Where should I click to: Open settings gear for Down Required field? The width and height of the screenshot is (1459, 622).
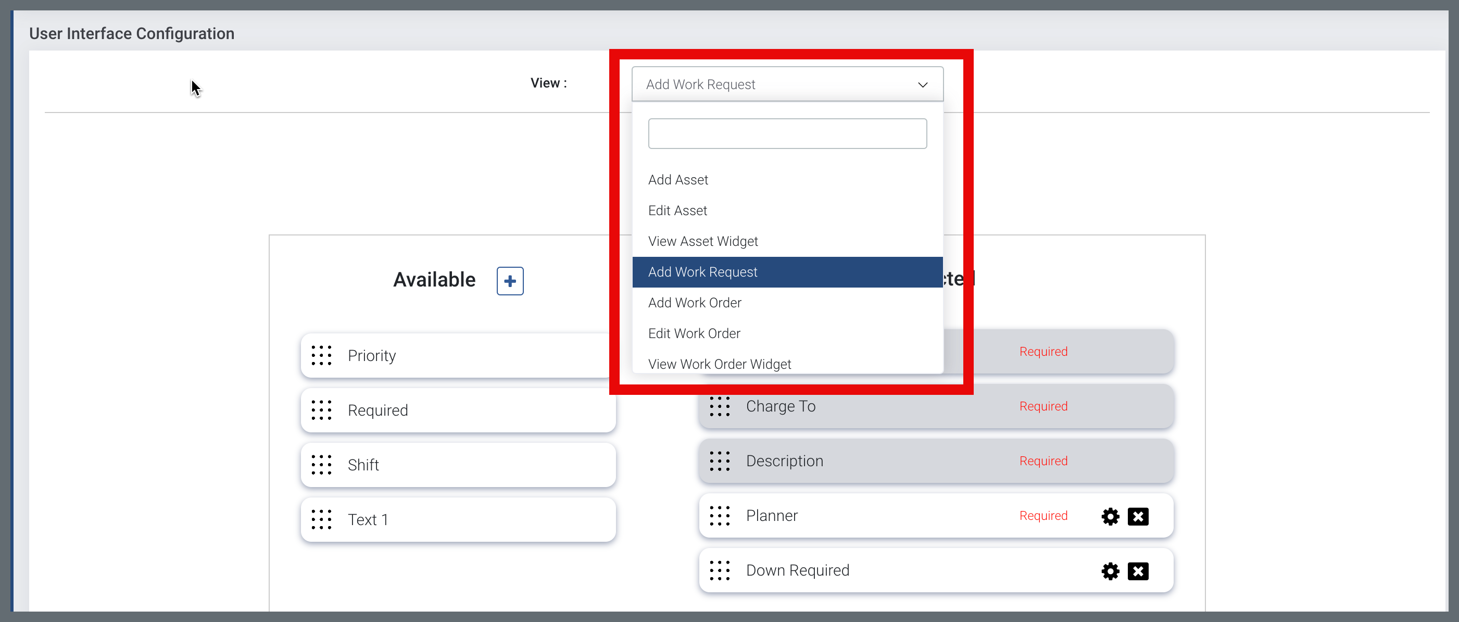pyautogui.click(x=1110, y=571)
